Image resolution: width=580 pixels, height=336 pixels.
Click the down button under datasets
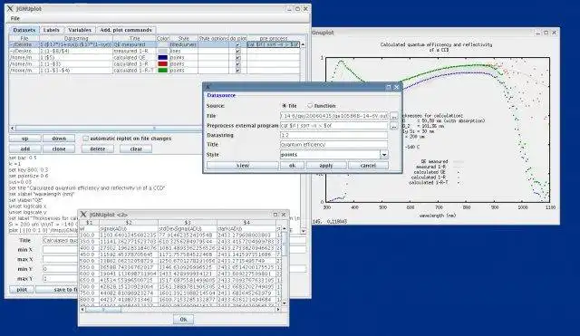tap(59, 139)
